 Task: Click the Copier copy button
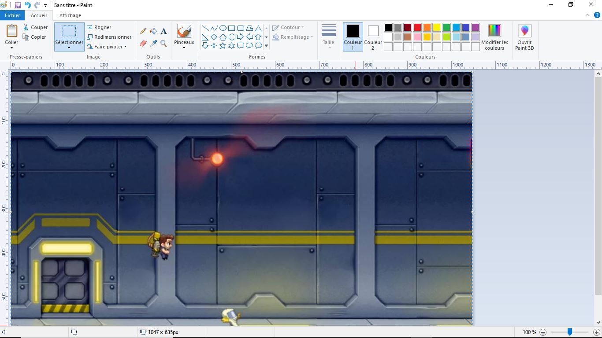pyautogui.click(x=34, y=37)
